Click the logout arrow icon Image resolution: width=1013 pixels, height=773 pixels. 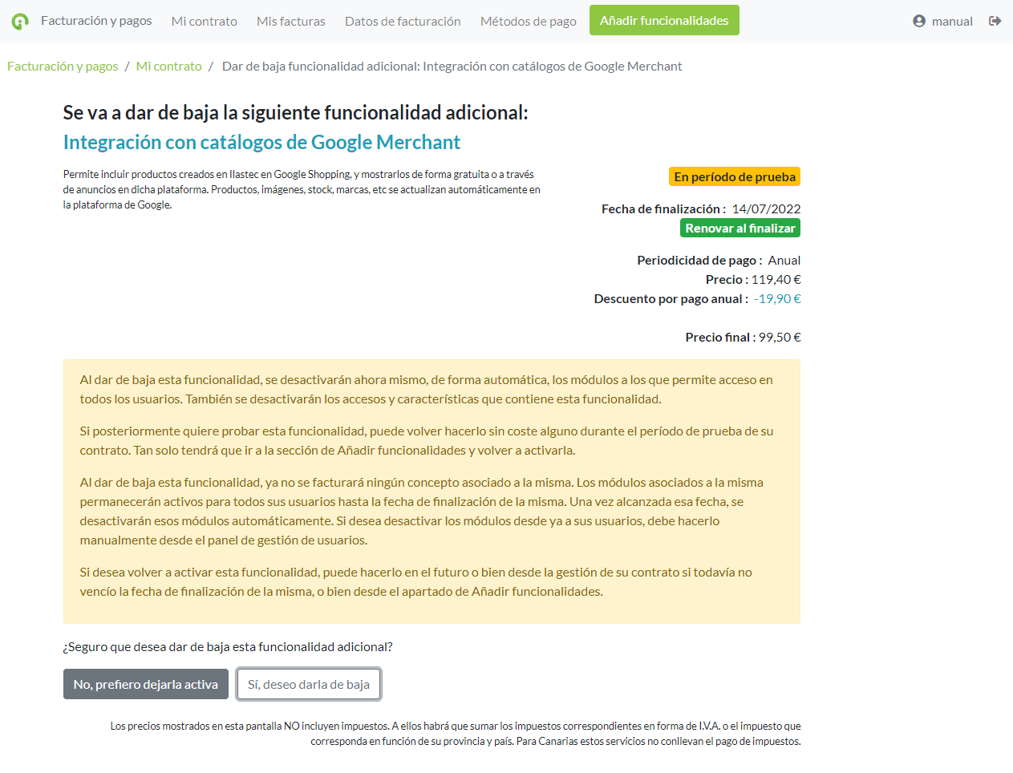(x=995, y=21)
